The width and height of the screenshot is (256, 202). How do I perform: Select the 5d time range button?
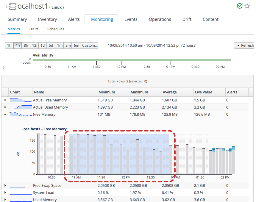tap(51, 46)
